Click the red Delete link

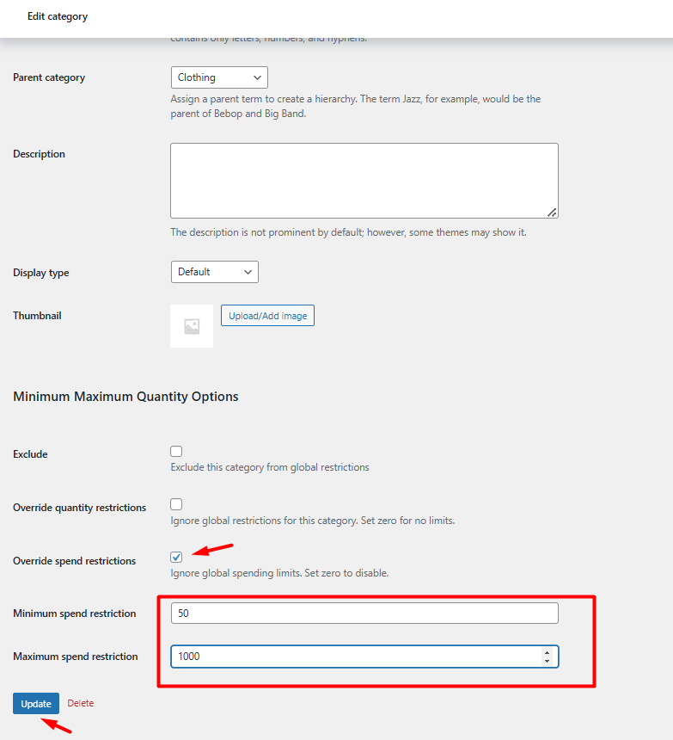81,703
